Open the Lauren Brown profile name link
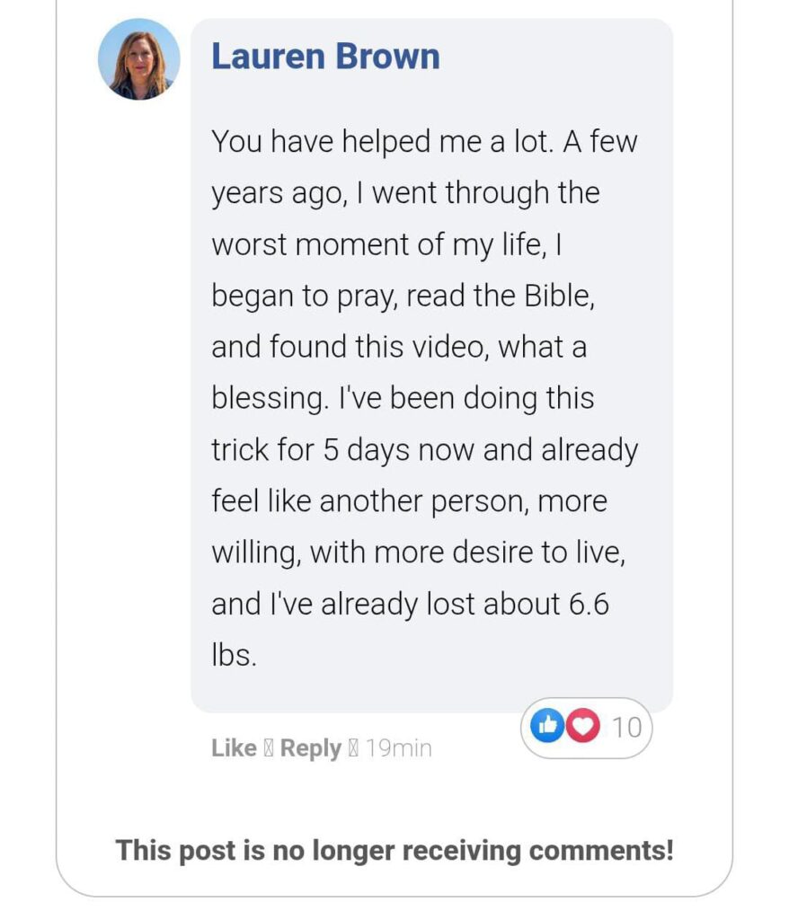The height and width of the screenshot is (920, 789). (325, 57)
